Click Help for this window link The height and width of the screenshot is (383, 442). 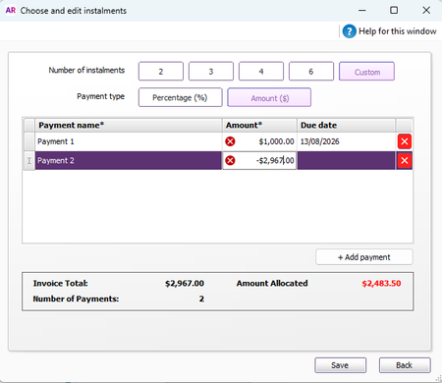[397, 31]
